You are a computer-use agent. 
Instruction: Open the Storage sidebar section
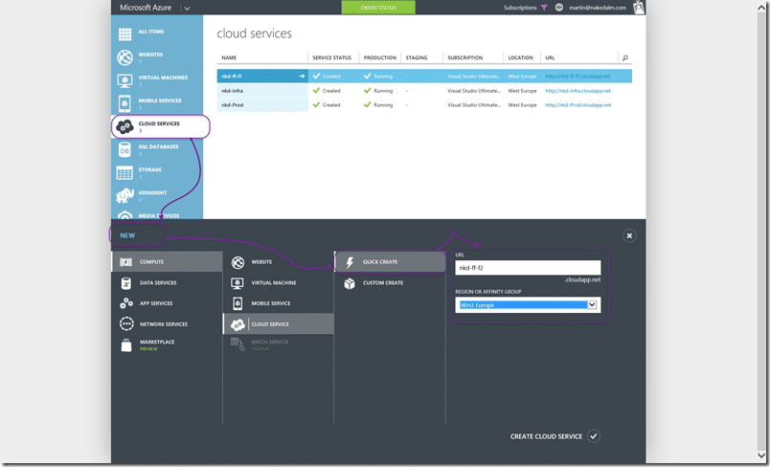[157, 172]
